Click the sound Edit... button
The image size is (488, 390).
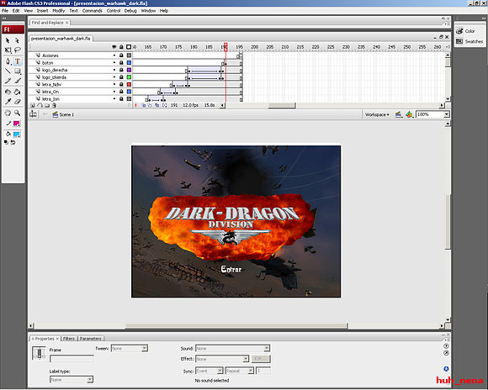[261, 359]
